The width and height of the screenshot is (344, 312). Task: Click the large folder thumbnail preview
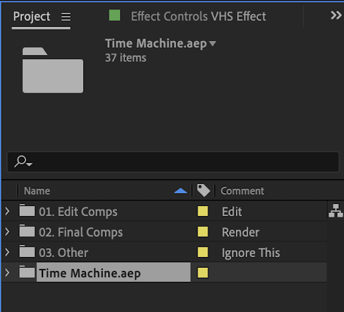tap(53, 70)
